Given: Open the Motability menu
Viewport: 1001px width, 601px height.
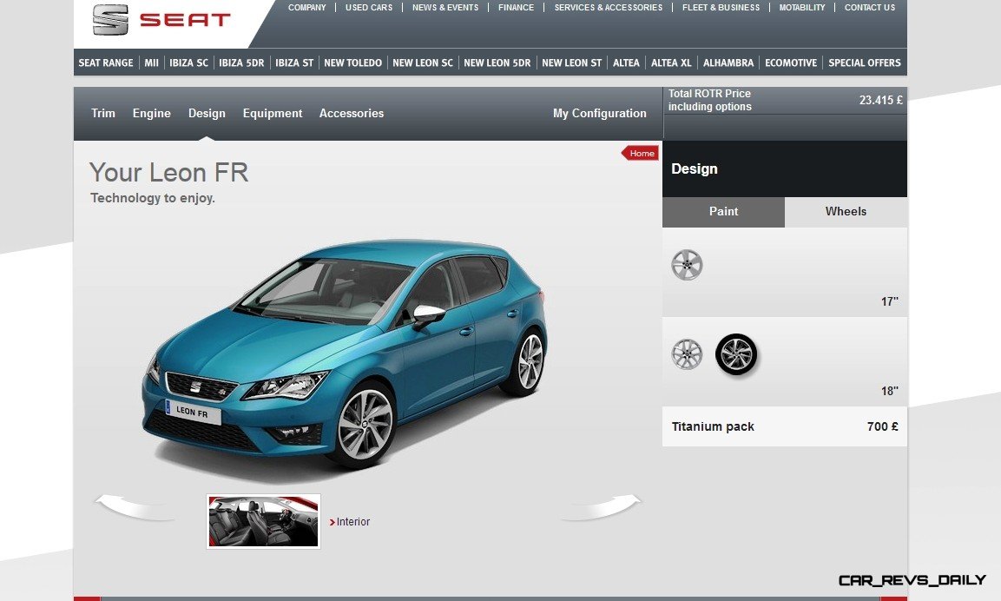Looking at the screenshot, I should click(x=802, y=8).
